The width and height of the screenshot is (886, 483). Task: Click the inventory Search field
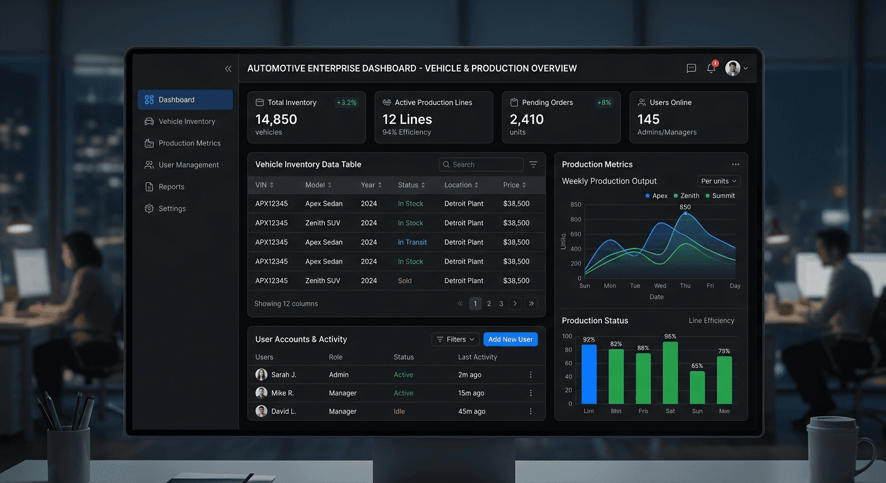(x=481, y=165)
